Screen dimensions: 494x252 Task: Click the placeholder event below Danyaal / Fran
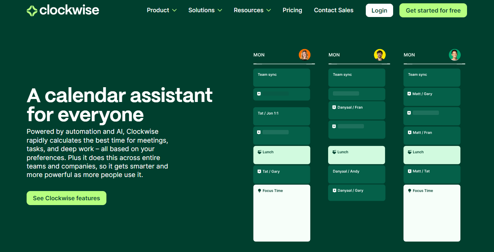click(357, 130)
